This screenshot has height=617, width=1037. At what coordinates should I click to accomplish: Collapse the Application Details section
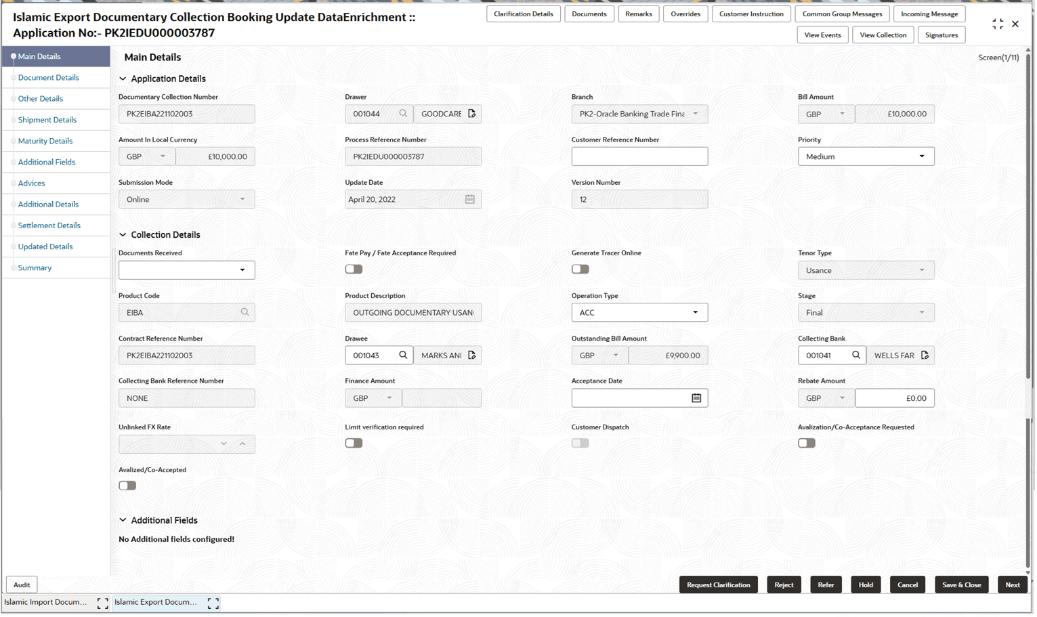click(122, 79)
